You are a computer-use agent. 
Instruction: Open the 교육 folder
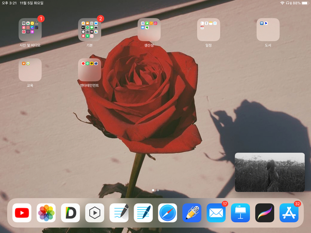(30, 70)
